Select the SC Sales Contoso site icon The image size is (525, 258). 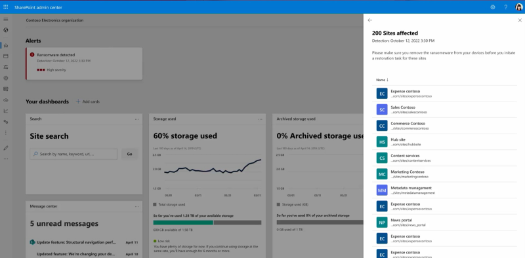point(382,109)
